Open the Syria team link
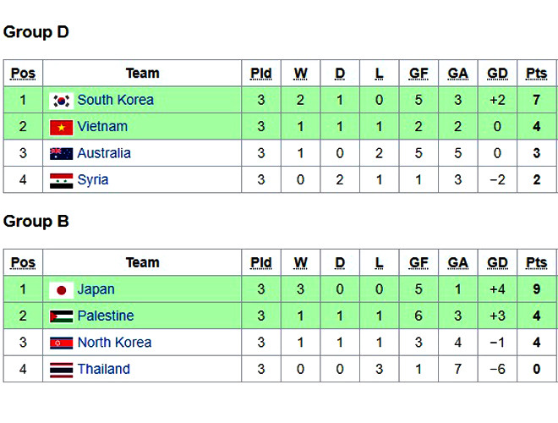The width and height of the screenshot is (558, 423). [93, 179]
